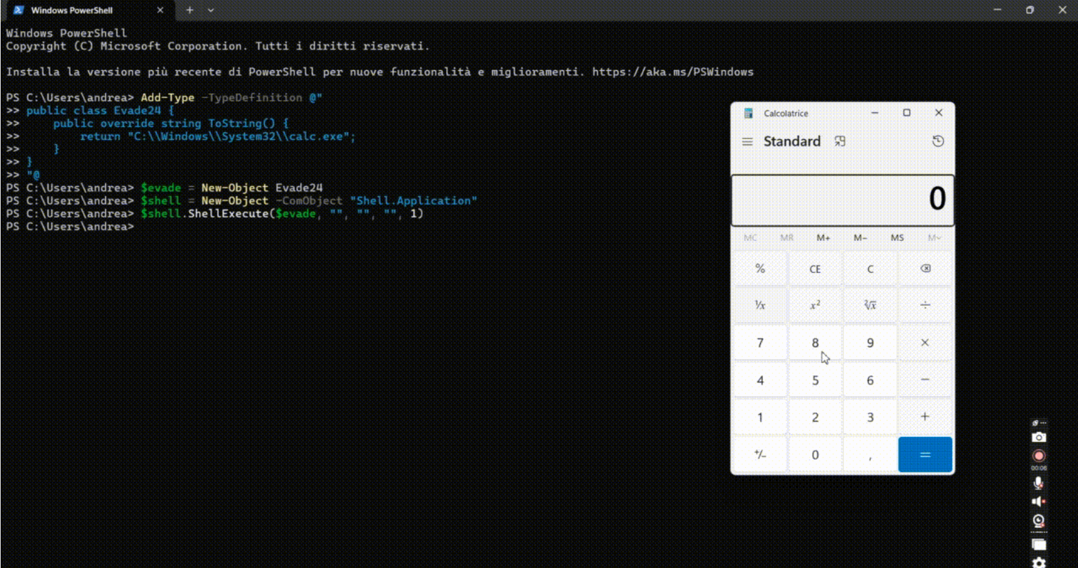Toggle keep-on-top mode beside Standard
The image size is (1078, 568).
pyautogui.click(x=840, y=142)
